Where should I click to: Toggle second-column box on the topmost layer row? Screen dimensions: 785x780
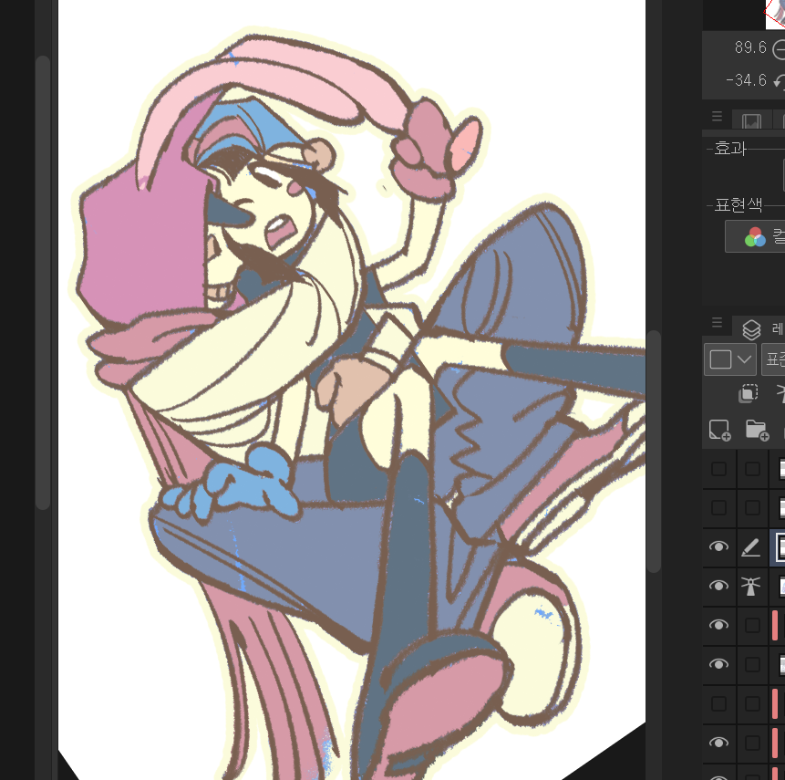click(752, 469)
